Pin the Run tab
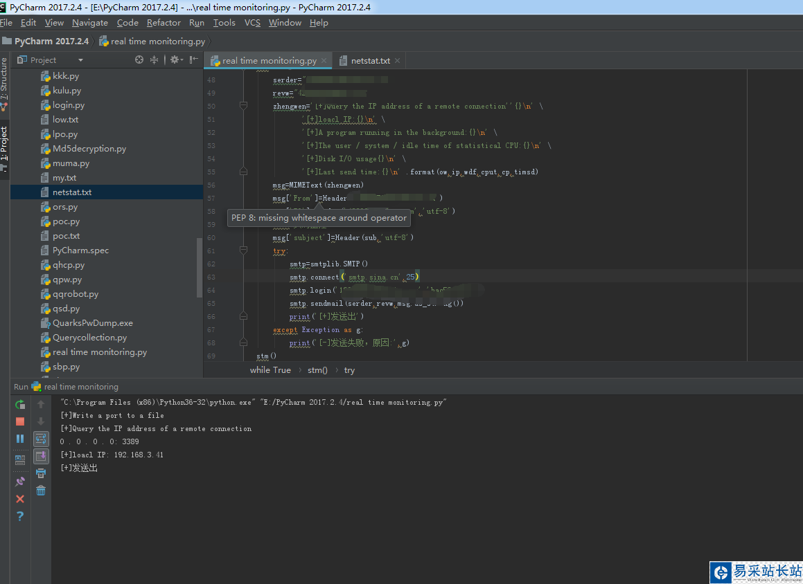This screenshot has width=803, height=584. [x=20, y=482]
